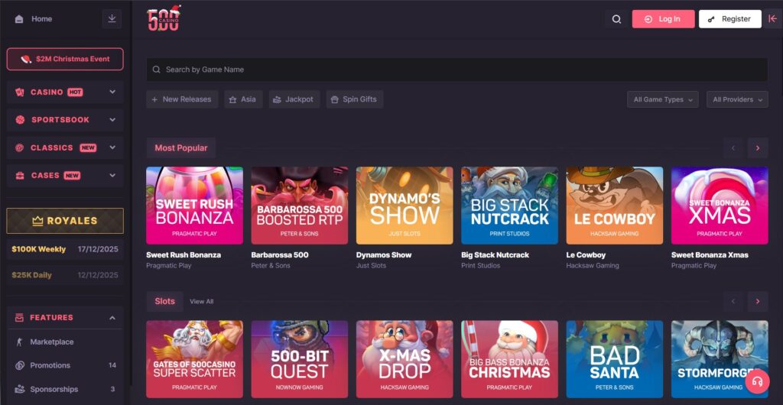This screenshot has height=405, width=783.
Task: Click the Search by Game Name field
Action: 456,70
